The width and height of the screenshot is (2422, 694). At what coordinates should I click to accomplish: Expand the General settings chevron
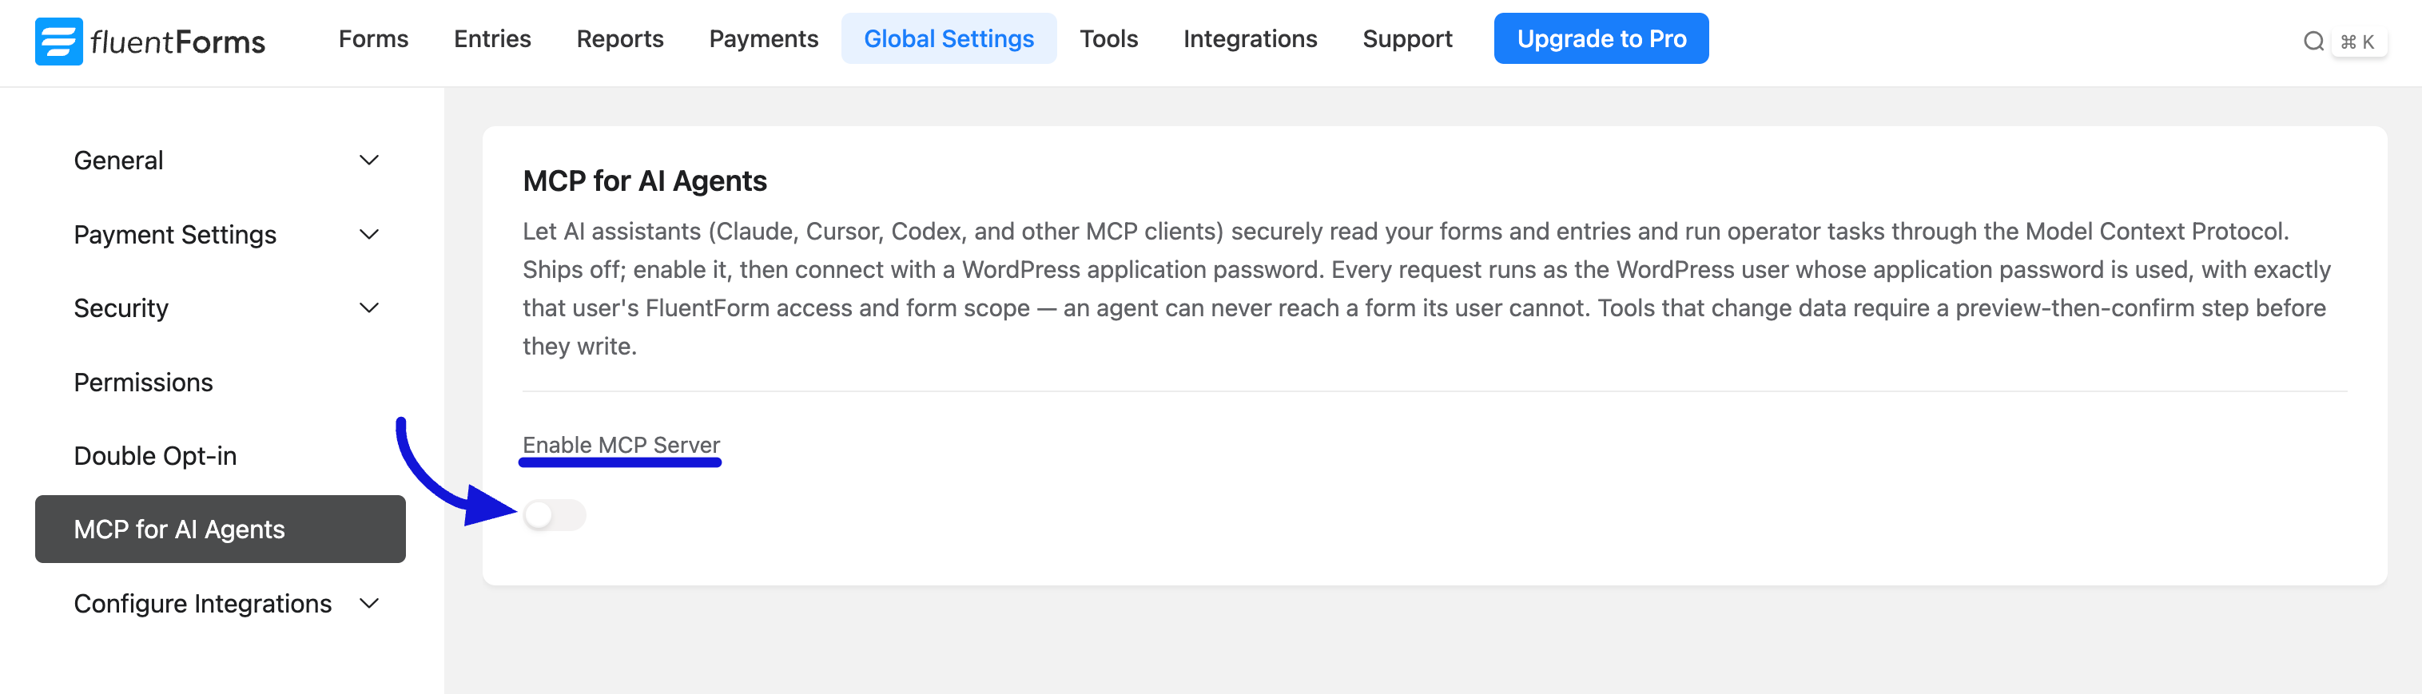(x=369, y=161)
